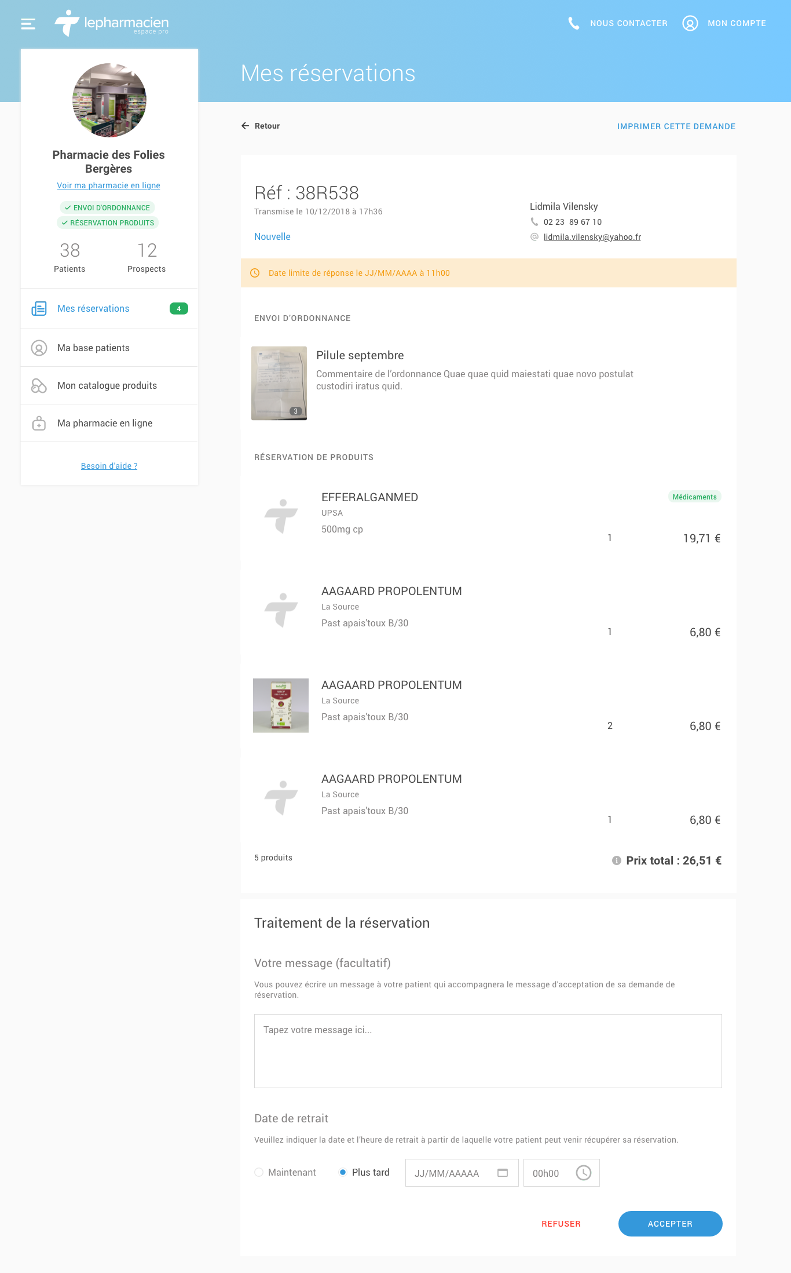Click MON COMPTE in header
The height and width of the screenshot is (1273, 791).
coord(737,23)
